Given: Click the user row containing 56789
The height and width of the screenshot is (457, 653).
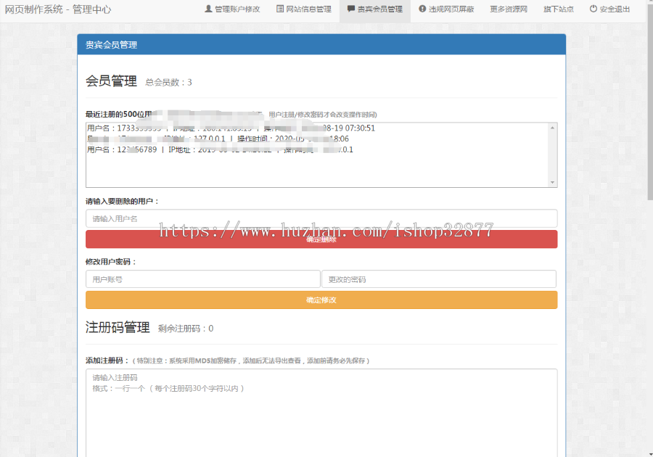Looking at the screenshot, I should pyautogui.click(x=220, y=150).
